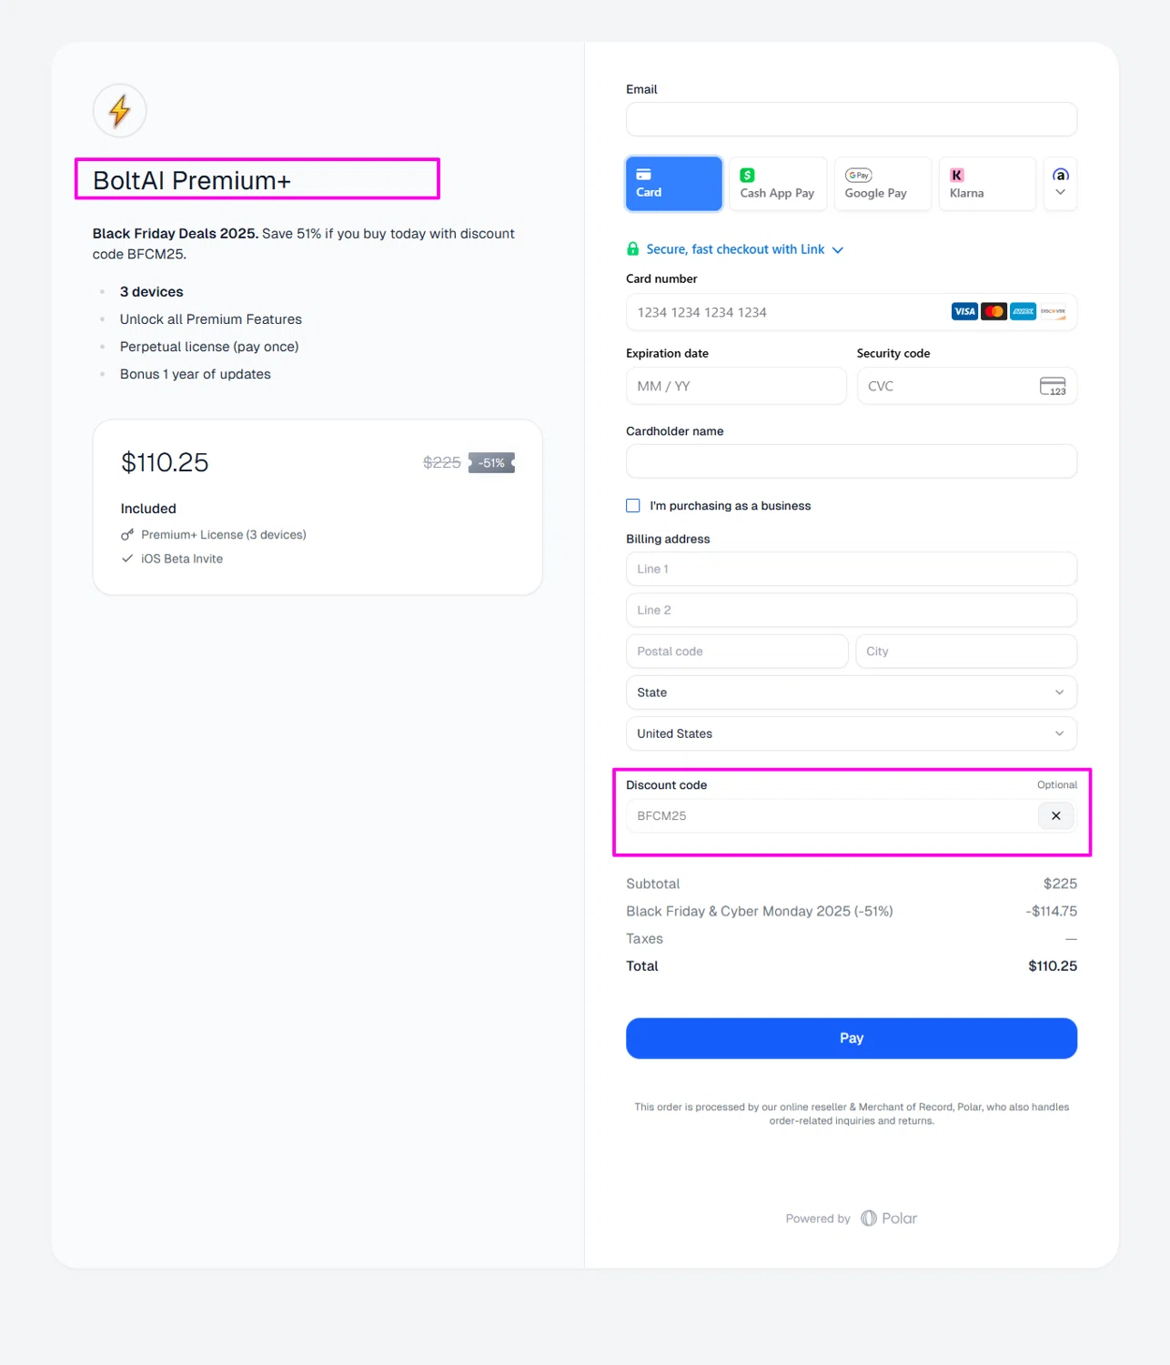
Task: Click the MM / YY expiration field
Action: coord(736,386)
